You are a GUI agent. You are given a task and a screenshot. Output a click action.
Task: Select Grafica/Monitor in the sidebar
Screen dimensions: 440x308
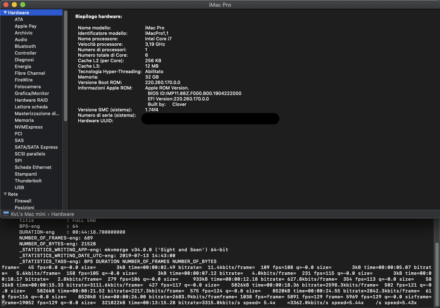32,93
